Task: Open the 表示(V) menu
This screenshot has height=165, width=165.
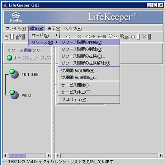Action: (x=54, y=29)
